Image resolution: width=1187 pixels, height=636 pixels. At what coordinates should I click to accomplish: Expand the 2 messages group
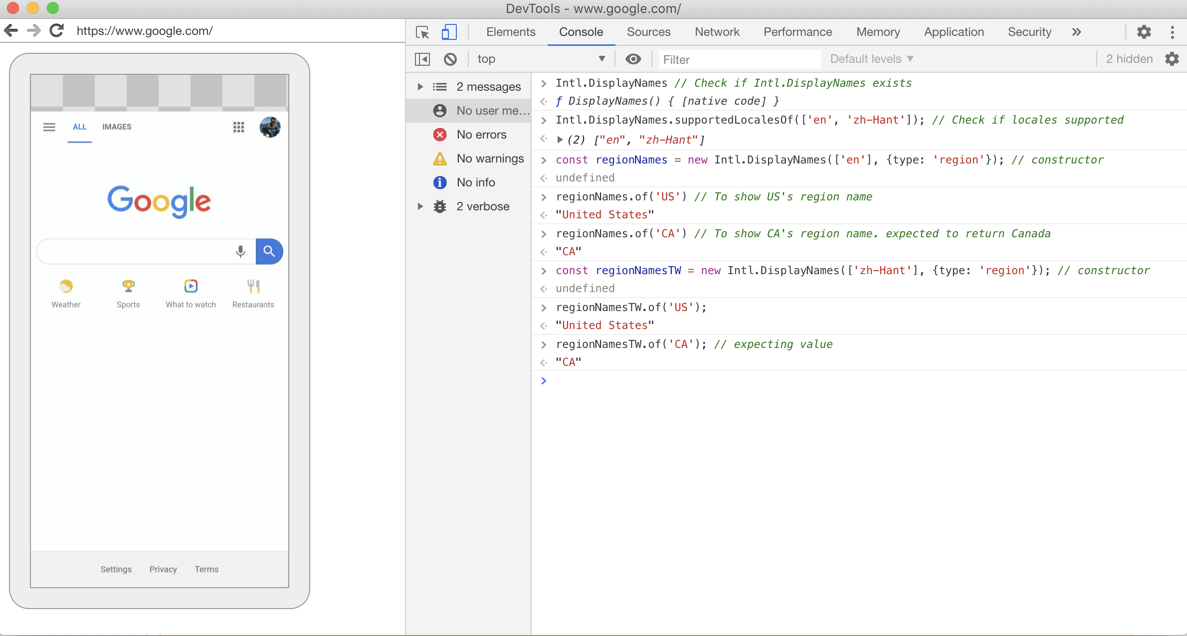pos(420,87)
